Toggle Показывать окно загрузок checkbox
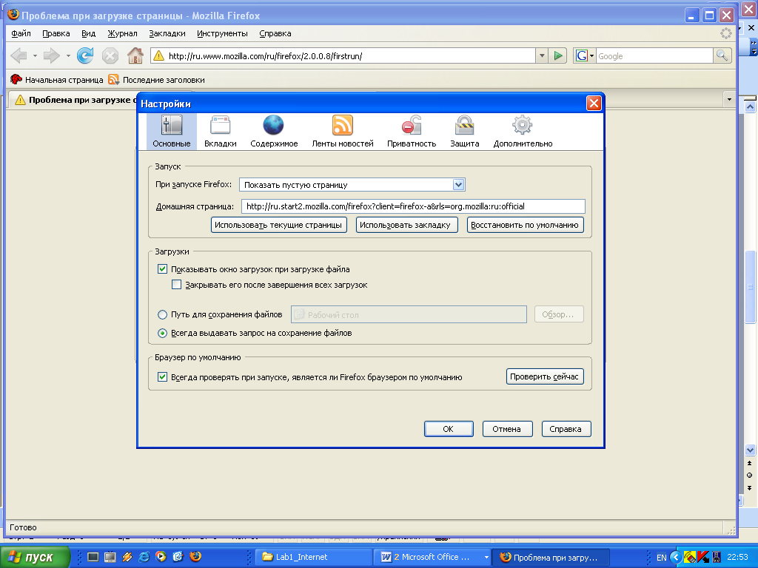The height and width of the screenshot is (568, 758). pos(162,269)
